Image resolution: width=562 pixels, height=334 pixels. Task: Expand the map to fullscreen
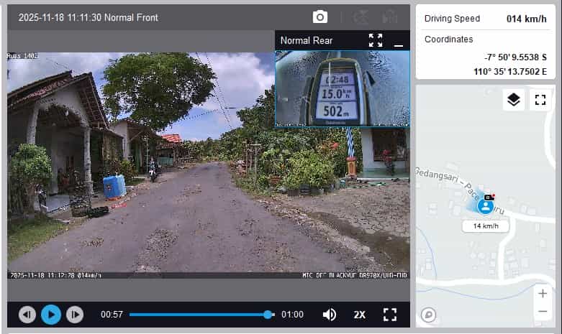coord(540,100)
